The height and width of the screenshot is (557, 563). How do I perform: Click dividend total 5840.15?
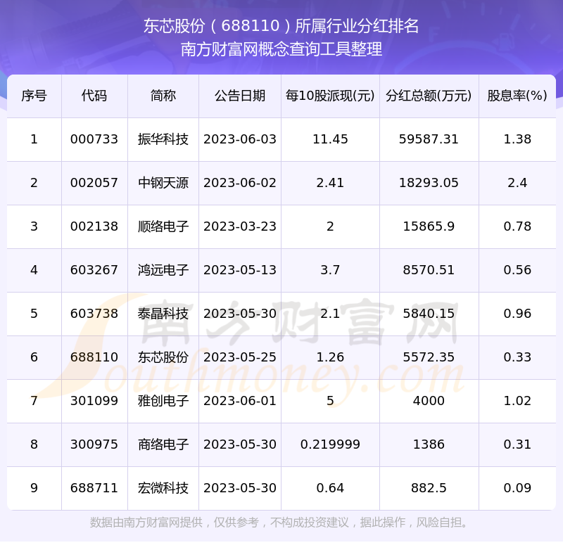[429, 314]
